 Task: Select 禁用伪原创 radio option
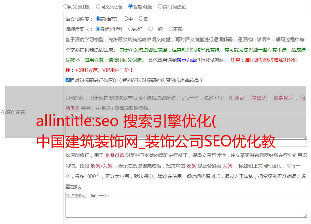tap(160, 6)
